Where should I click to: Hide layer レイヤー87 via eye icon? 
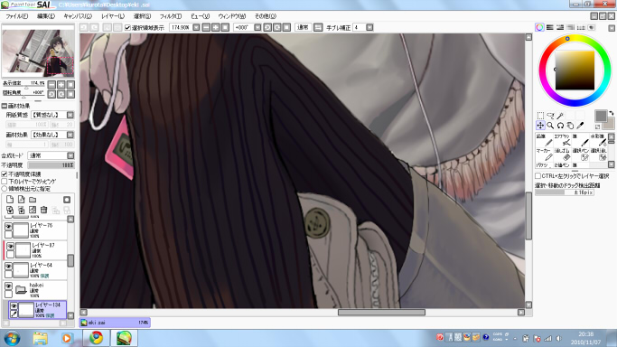coord(11,246)
